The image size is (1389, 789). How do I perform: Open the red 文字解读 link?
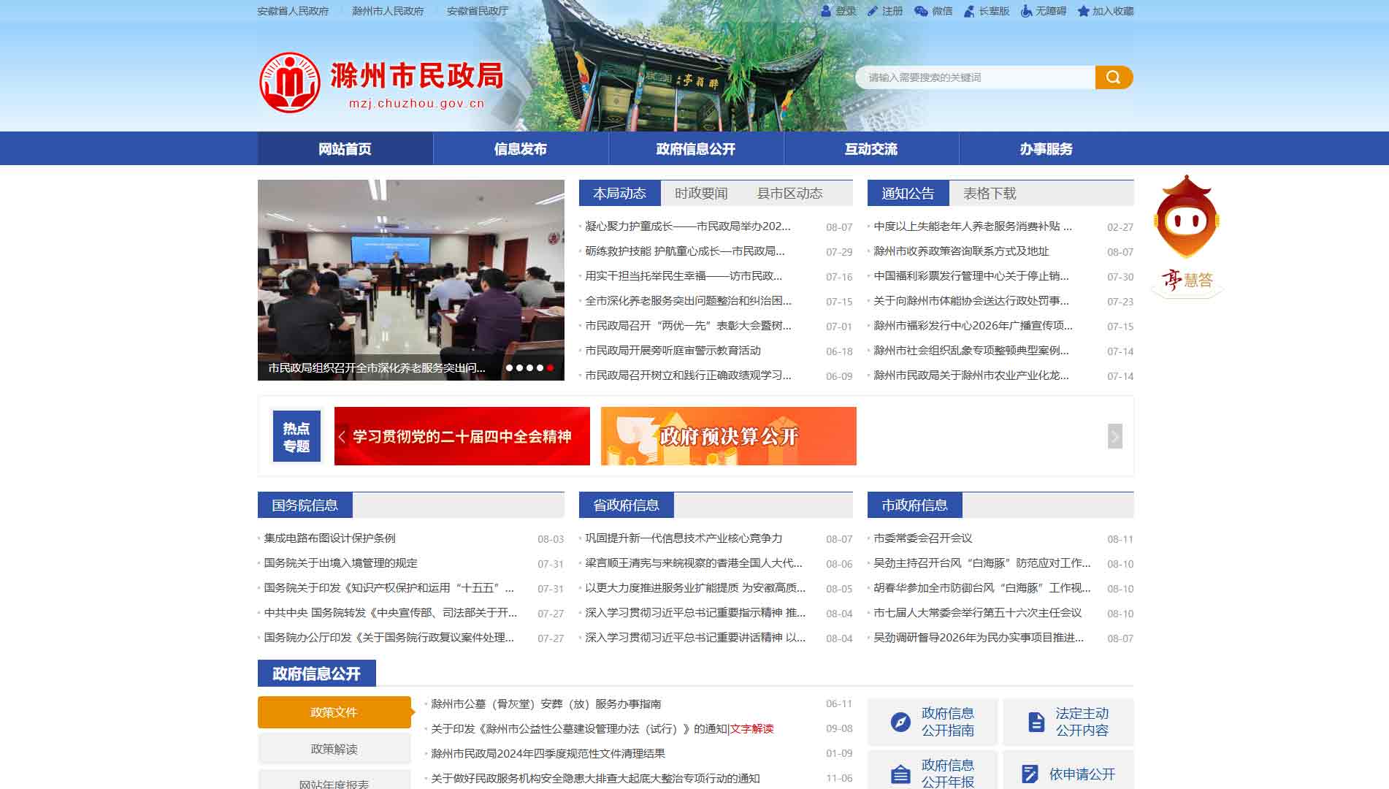tap(751, 728)
